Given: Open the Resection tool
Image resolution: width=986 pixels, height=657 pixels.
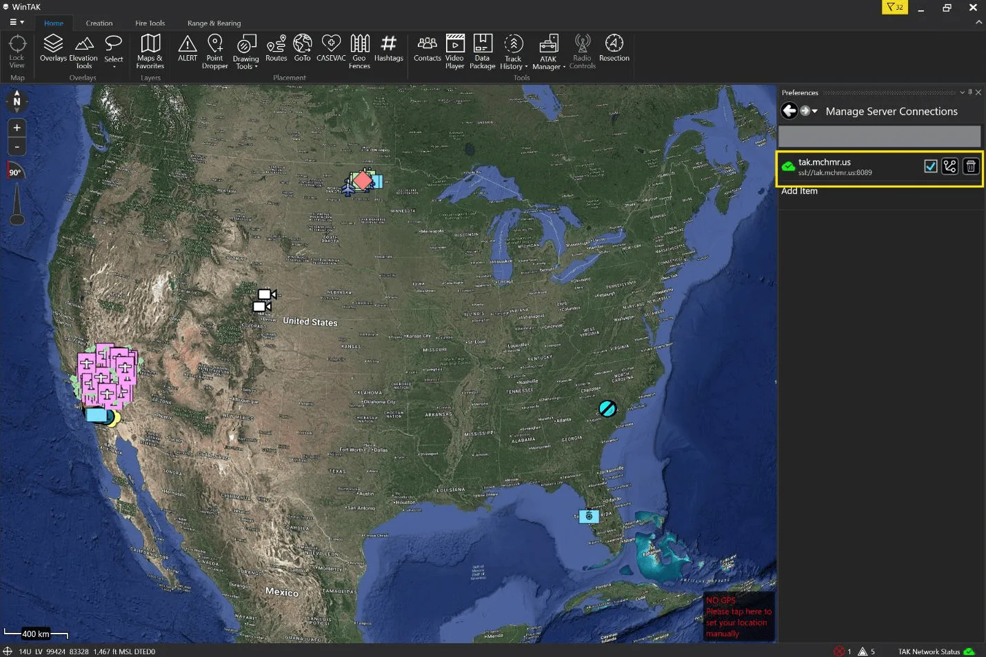Looking at the screenshot, I should click(614, 48).
